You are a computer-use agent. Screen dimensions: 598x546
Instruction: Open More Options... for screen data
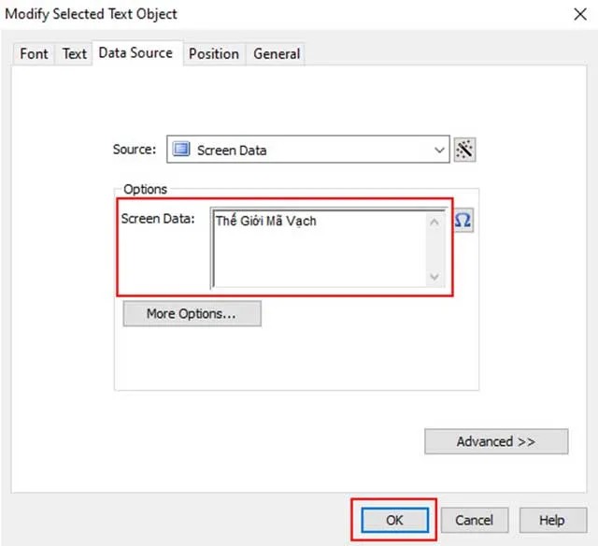click(x=192, y=314)
